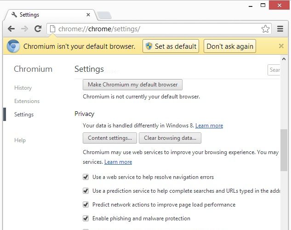Image resolution: width=291 pixels, height=230 pixels.
Task: Reload the current page
Action: click(x=38, y=29)
